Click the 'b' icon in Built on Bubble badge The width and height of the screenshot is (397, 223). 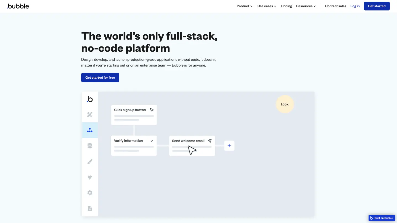pyautogui.click(x=371, y=218)
